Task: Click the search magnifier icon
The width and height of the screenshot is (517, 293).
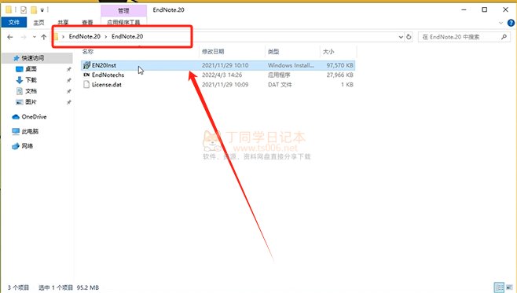Action: click(504, 37)
